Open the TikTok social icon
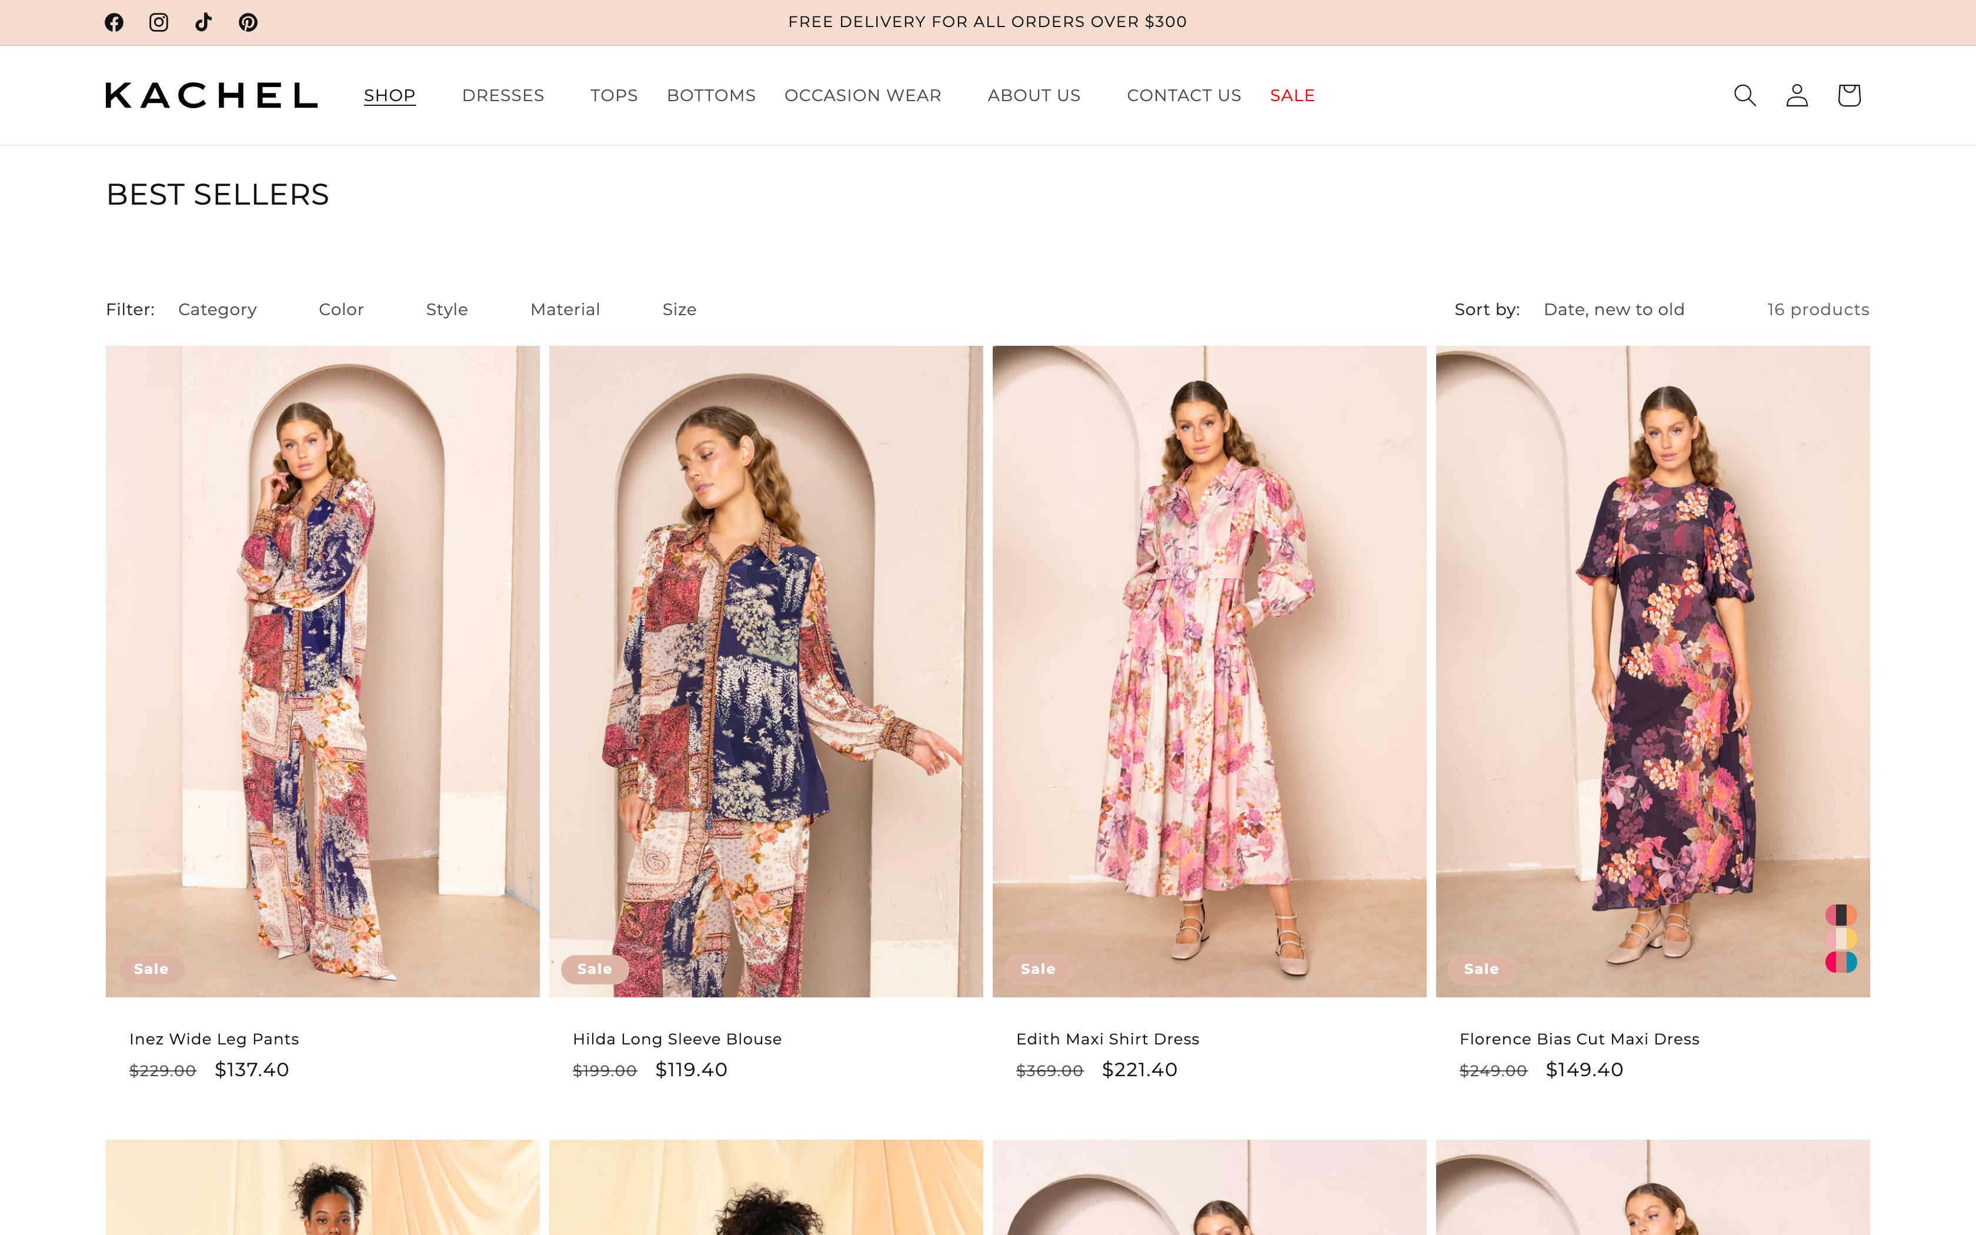Screen dimensions: 1976x1235 pos(203,22)
